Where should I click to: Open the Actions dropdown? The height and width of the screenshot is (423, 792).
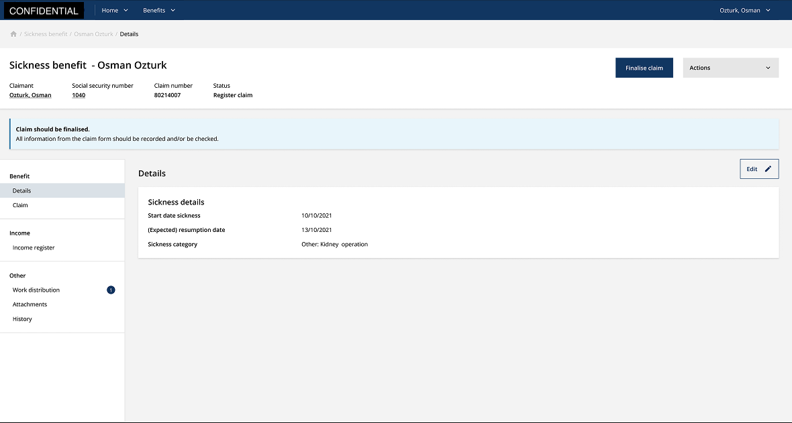pos(730,68)
